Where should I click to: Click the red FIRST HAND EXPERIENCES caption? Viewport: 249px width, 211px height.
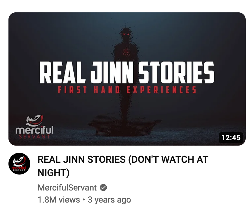pos(127,90)
